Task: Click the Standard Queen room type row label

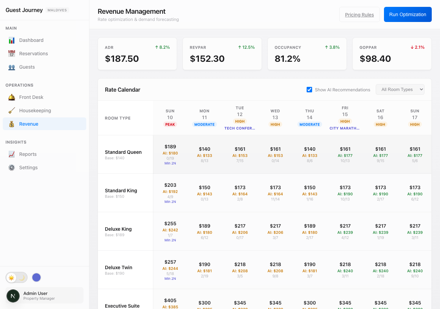Action: [123, 152]
